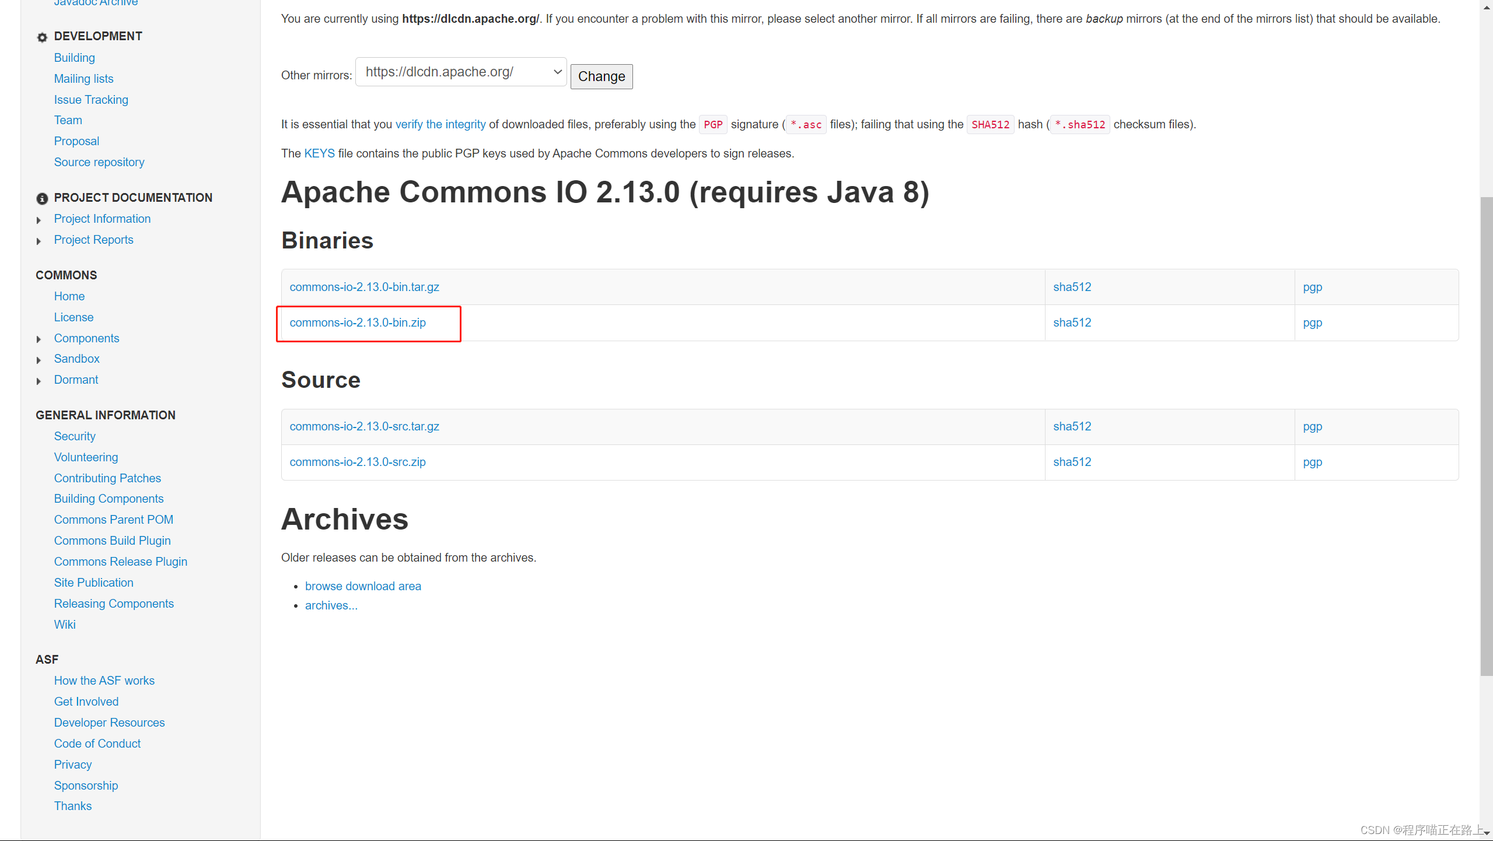The width and height of the screenshot is (1493, 841).
Task: Open Issue Tracking sidebar link
Action: [x=91, y=100]
